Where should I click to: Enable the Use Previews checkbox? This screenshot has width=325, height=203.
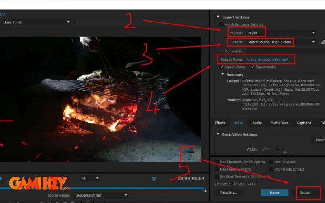(x=271, y=162)
